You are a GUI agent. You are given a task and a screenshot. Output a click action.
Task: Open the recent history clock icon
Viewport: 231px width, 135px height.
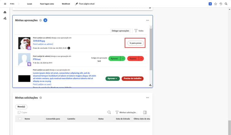coord(221,4)
